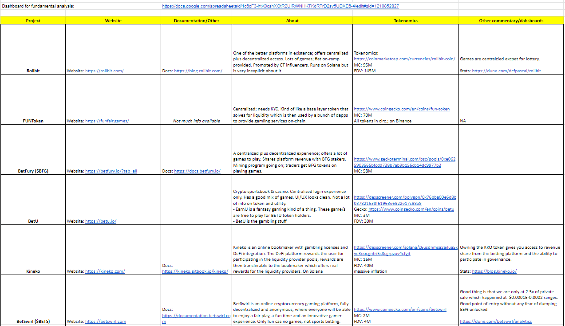Open the blog.kineko.io stats link
This screenshot has width=565, height=326.
pyautogui.click(x=494, y=271)
